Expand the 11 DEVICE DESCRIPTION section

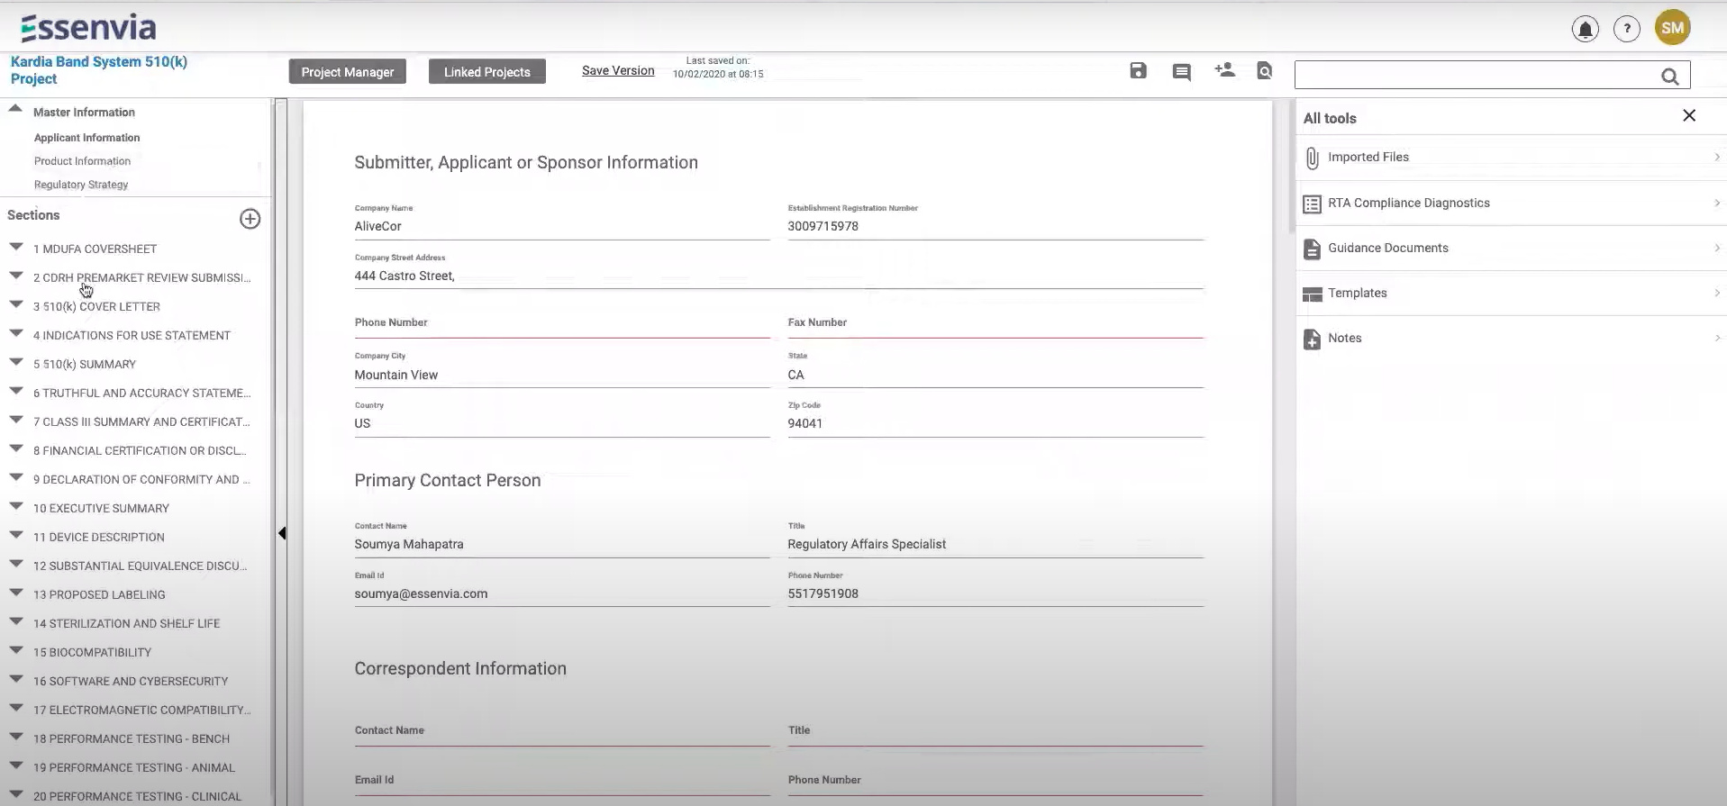16,535
